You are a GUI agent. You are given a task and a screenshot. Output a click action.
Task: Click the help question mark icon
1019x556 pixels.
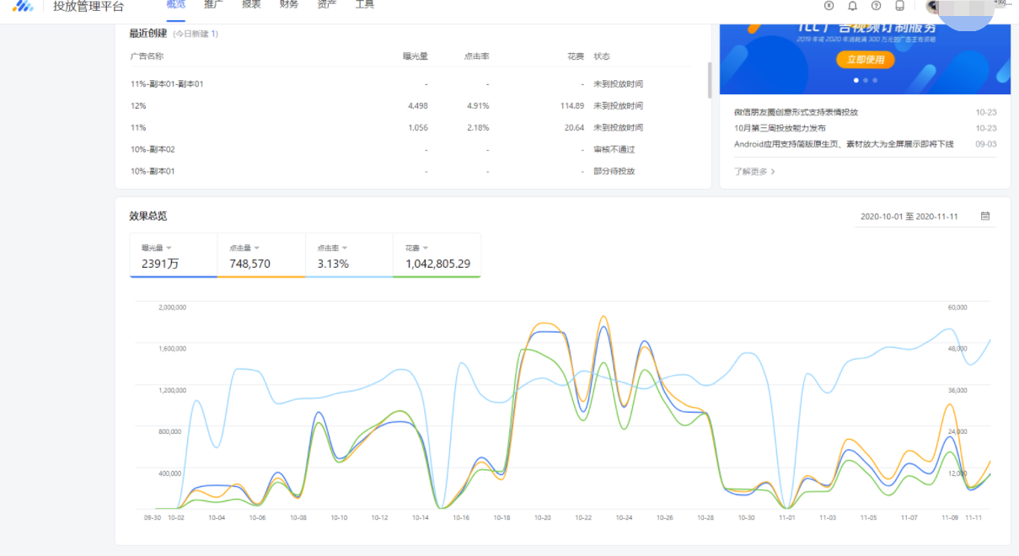pos(876,6)
